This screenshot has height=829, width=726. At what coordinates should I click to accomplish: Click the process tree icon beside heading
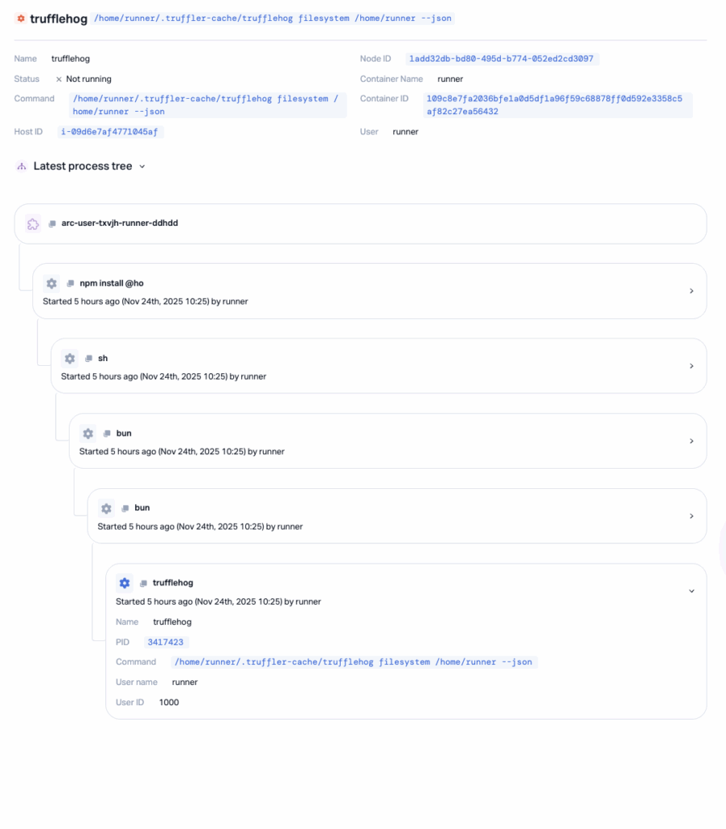click(22, 167)
